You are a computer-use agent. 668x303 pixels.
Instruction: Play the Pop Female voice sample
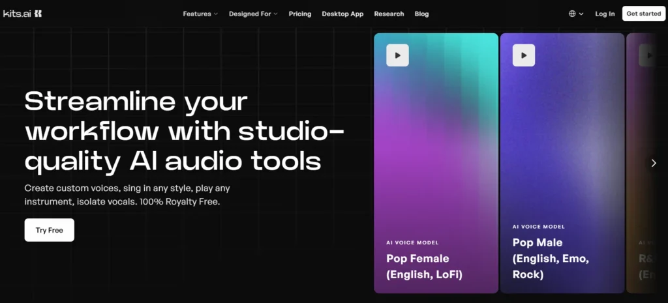[397, 55]
